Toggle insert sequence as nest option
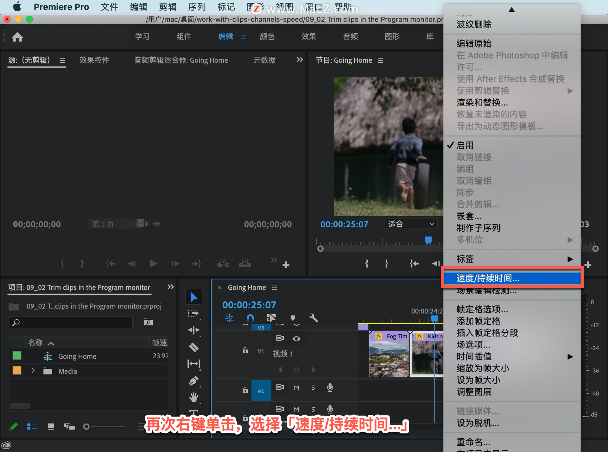 (229, 318)
